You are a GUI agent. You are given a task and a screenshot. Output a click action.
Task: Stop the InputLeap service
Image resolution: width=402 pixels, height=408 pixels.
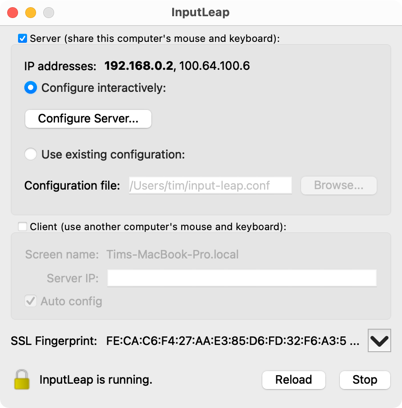tap(365, 380)
